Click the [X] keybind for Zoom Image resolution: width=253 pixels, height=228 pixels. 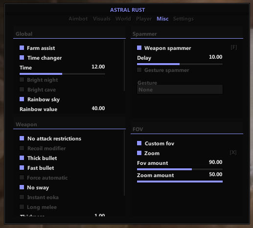tap(233, 153)
